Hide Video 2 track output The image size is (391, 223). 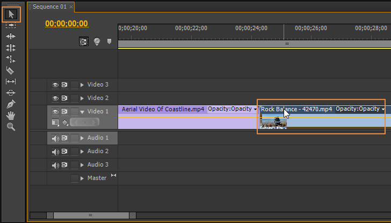click(55, 98)
